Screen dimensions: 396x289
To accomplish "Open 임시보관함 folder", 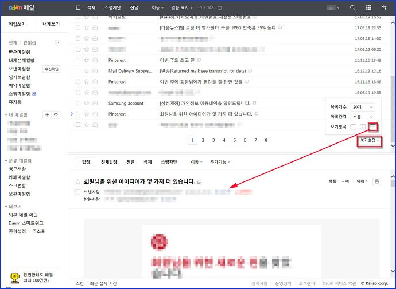I will coord(20,77).
